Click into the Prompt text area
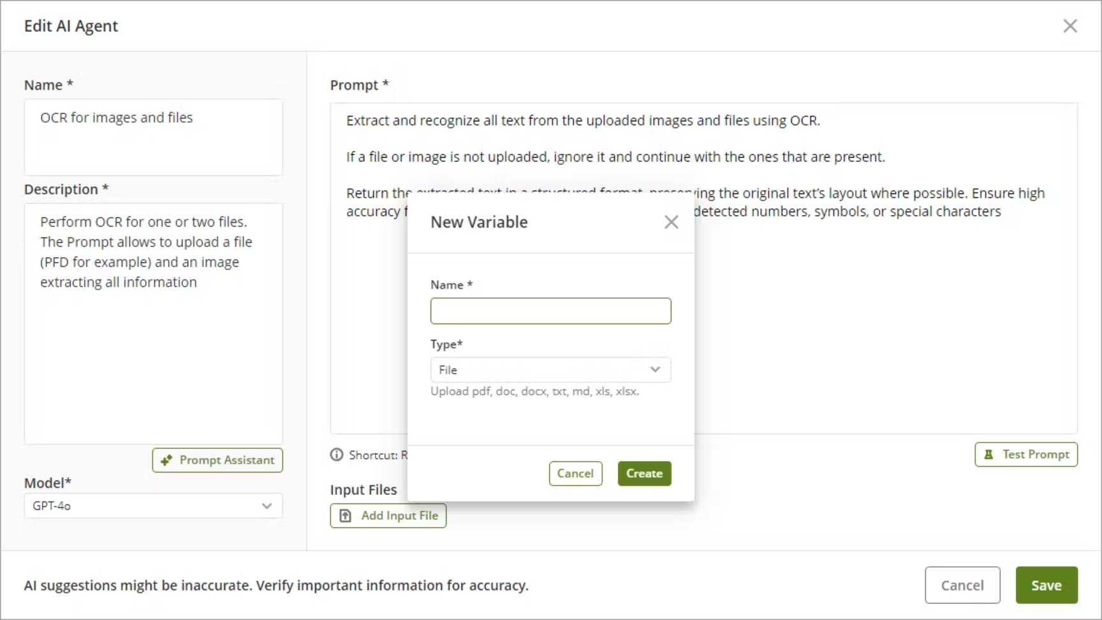 pos(703,269)
